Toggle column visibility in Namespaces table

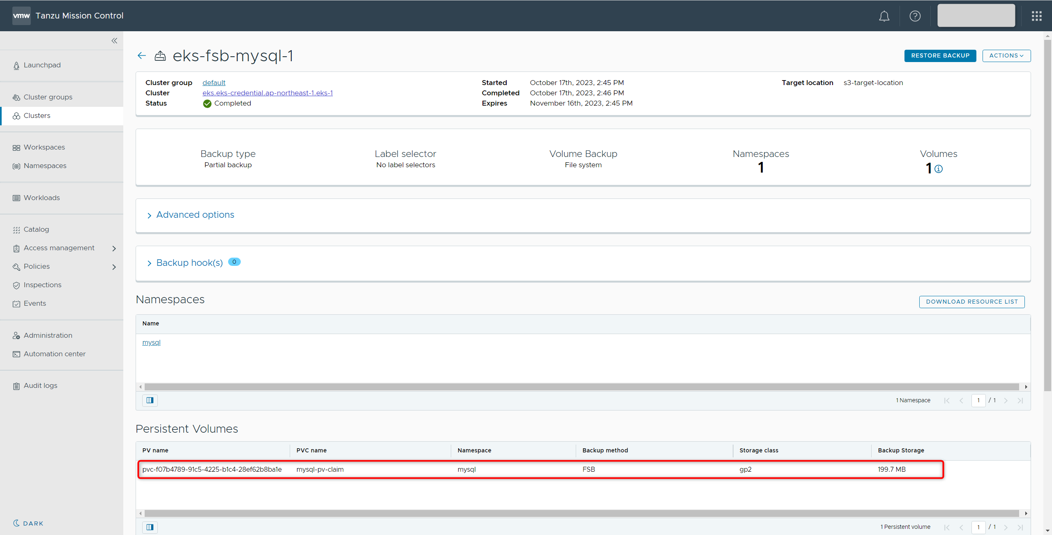pyautogui.click(x=150, y=400)
